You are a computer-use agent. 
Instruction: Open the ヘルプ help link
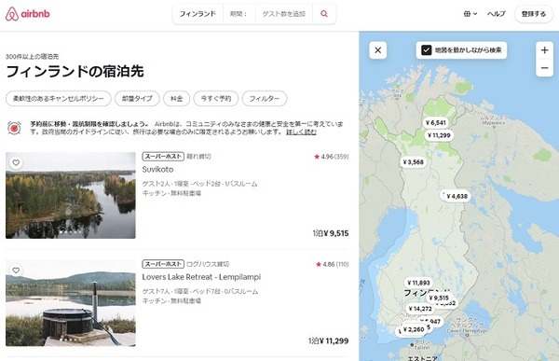tap(497, 14)
